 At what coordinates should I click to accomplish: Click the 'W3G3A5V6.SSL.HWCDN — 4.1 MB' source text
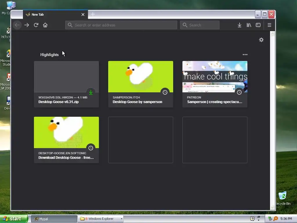63,97
